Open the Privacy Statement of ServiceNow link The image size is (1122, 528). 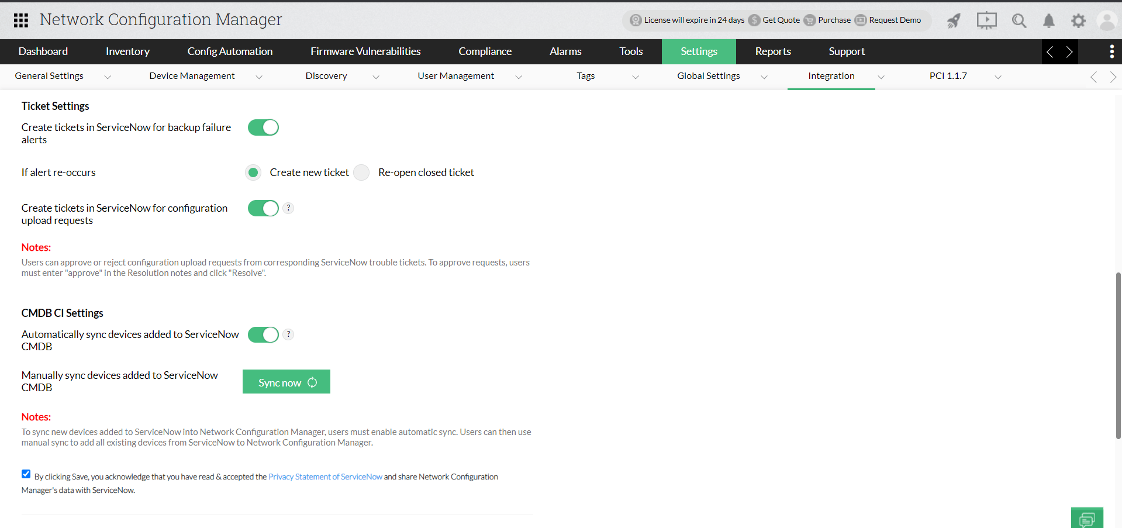[x=325, y=477]
